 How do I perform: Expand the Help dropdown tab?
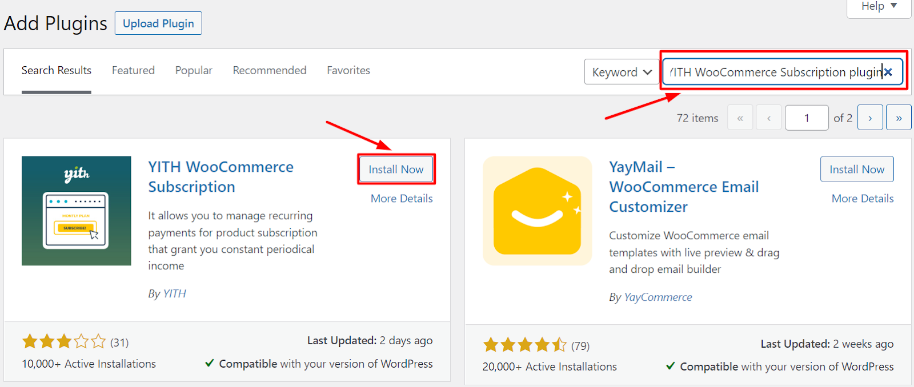(x=879, y=7)
